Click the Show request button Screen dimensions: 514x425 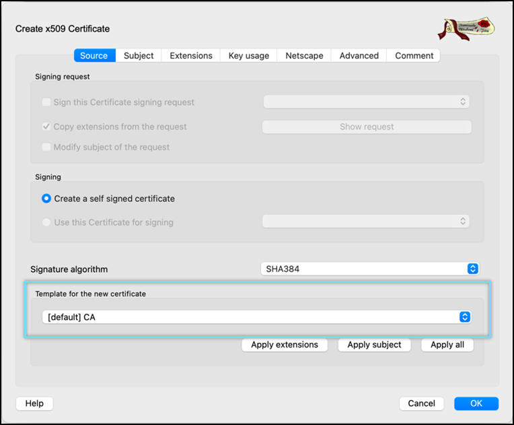coord(367,127)
